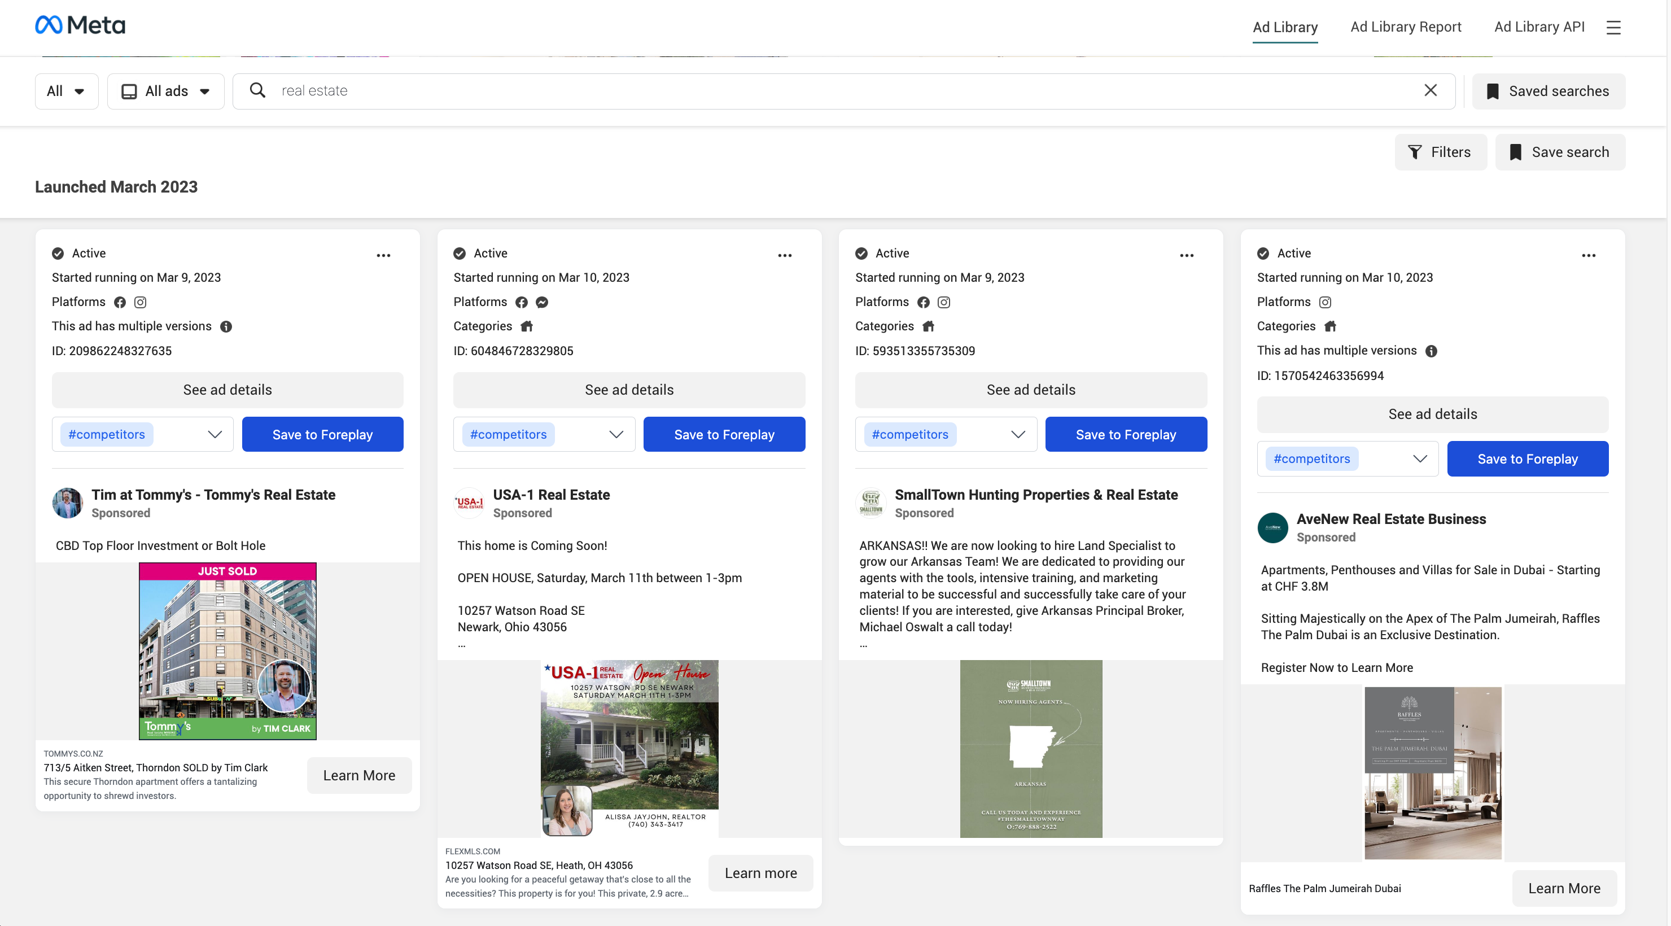Open three-dot menu on AveNew ad card
This screenshot has width=1671, height=926.
coord(1588,255)
